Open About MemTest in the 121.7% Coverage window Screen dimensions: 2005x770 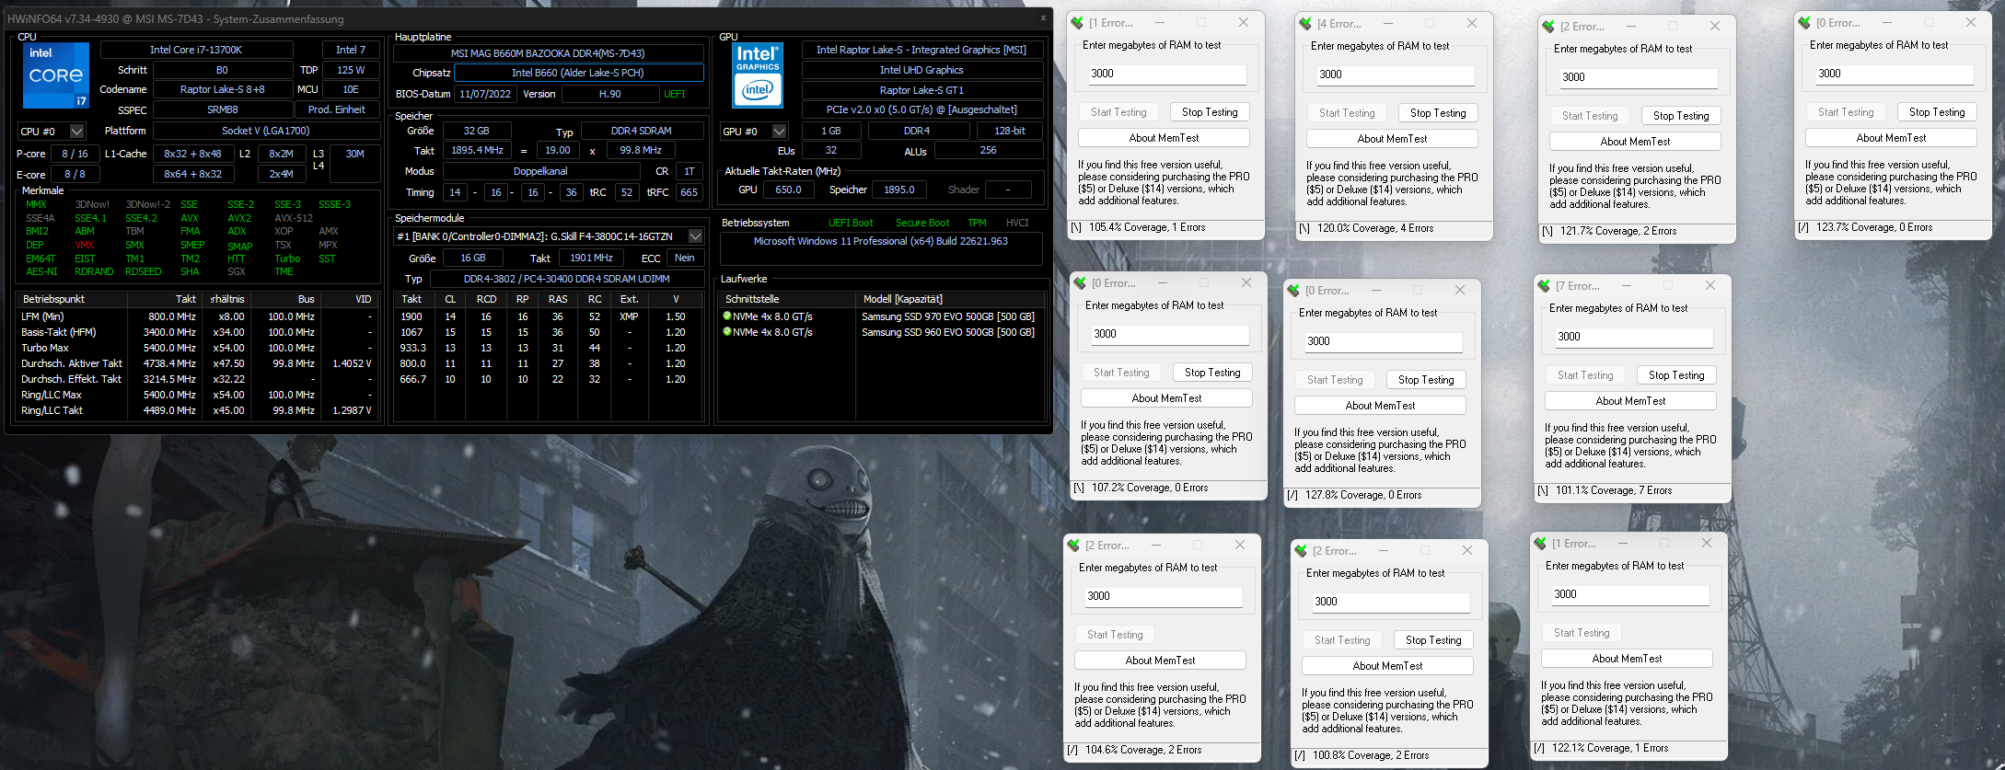click(1635, 142)
